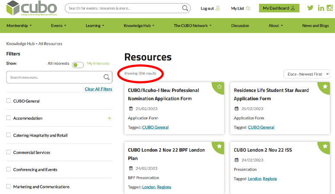The image size is (335, 194).
Task: Check the Marketing and Communications checkbox
Action: [x=9, y=186]
